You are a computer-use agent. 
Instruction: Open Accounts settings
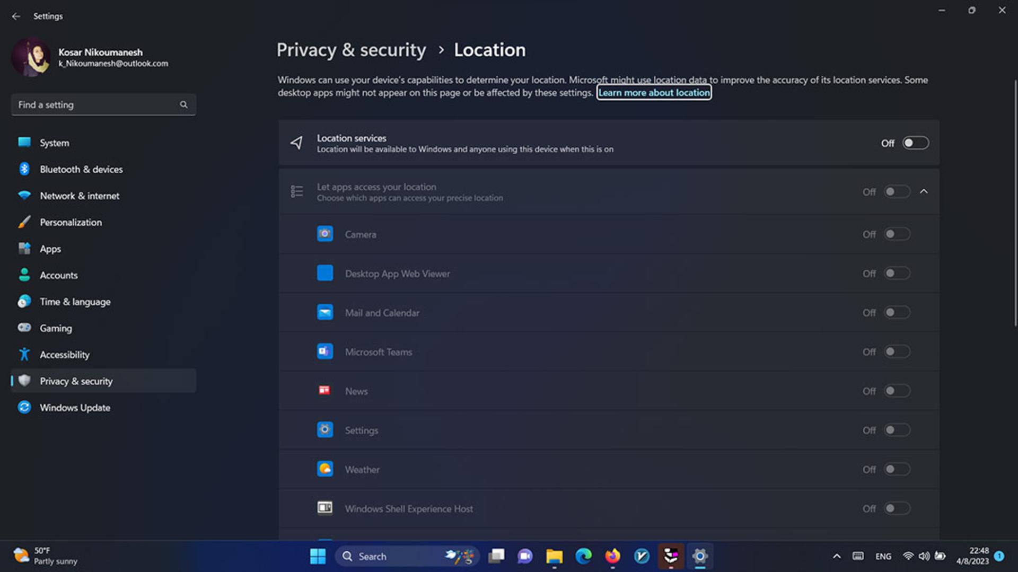coord(103,275)
